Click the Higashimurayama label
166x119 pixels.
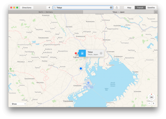[52, 44]
